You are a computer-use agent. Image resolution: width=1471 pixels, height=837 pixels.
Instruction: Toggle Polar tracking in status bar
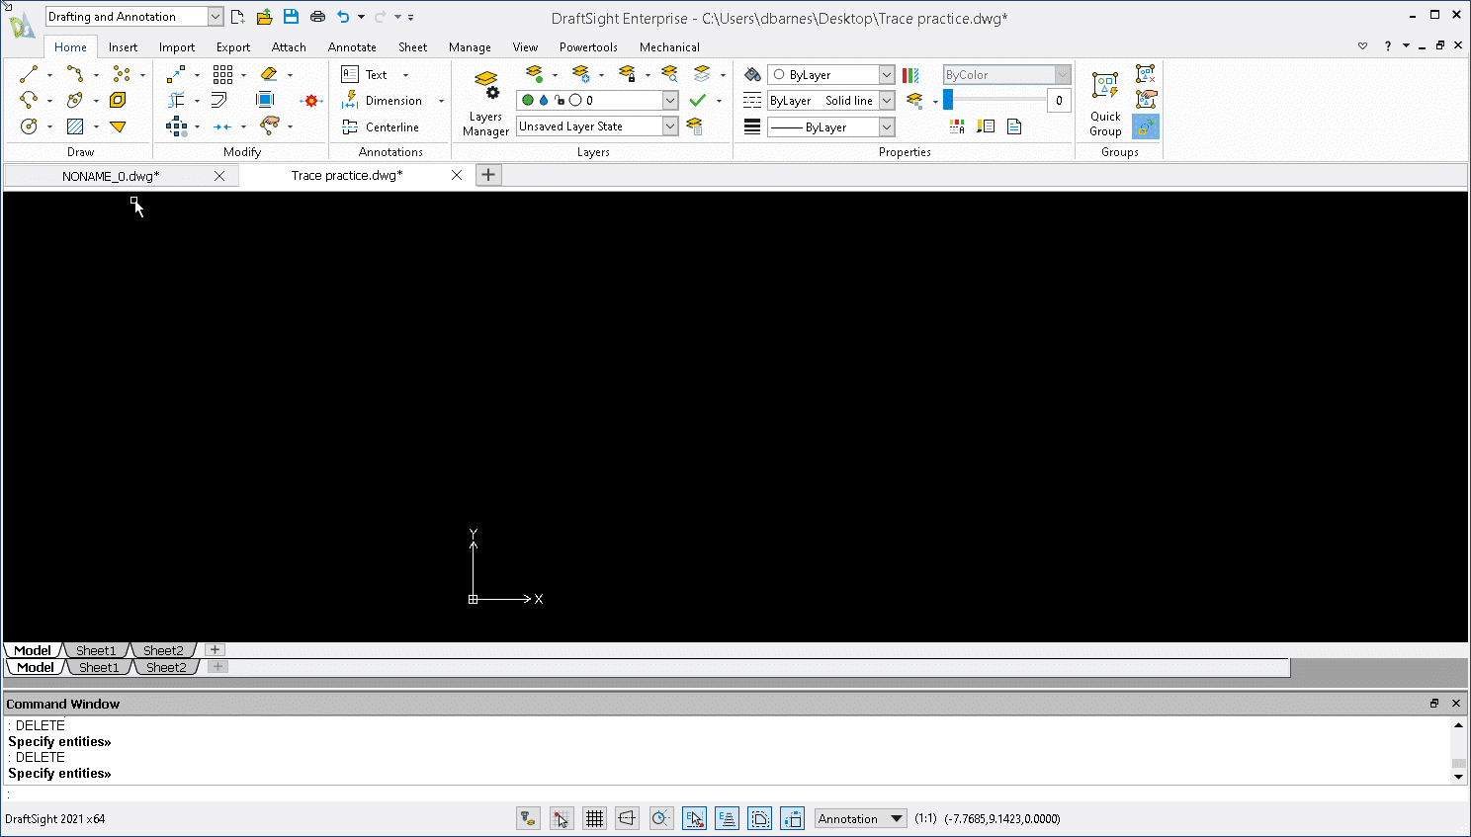[660, 818]
